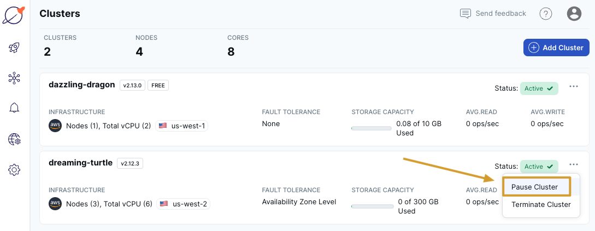Expand the dazzling-dragon three-dot menu
This screenshot has height=231, width=595.
click(x=574, y=86)
